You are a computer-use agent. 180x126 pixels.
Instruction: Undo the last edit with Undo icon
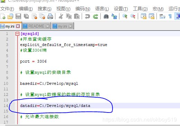point(87,16)
